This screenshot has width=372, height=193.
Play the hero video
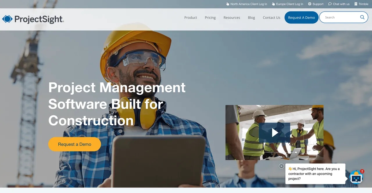pos(275,133)
